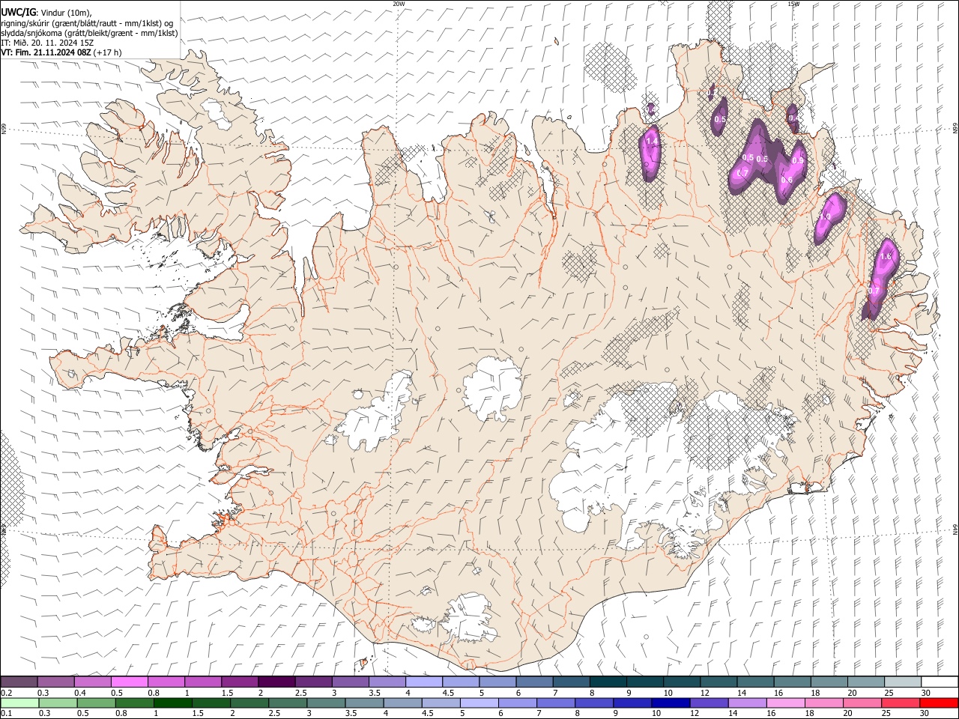Pick the lower legend swatch starting at 2.5
The height and width of the screenshot is (719, 959).
tap(288, 703)
